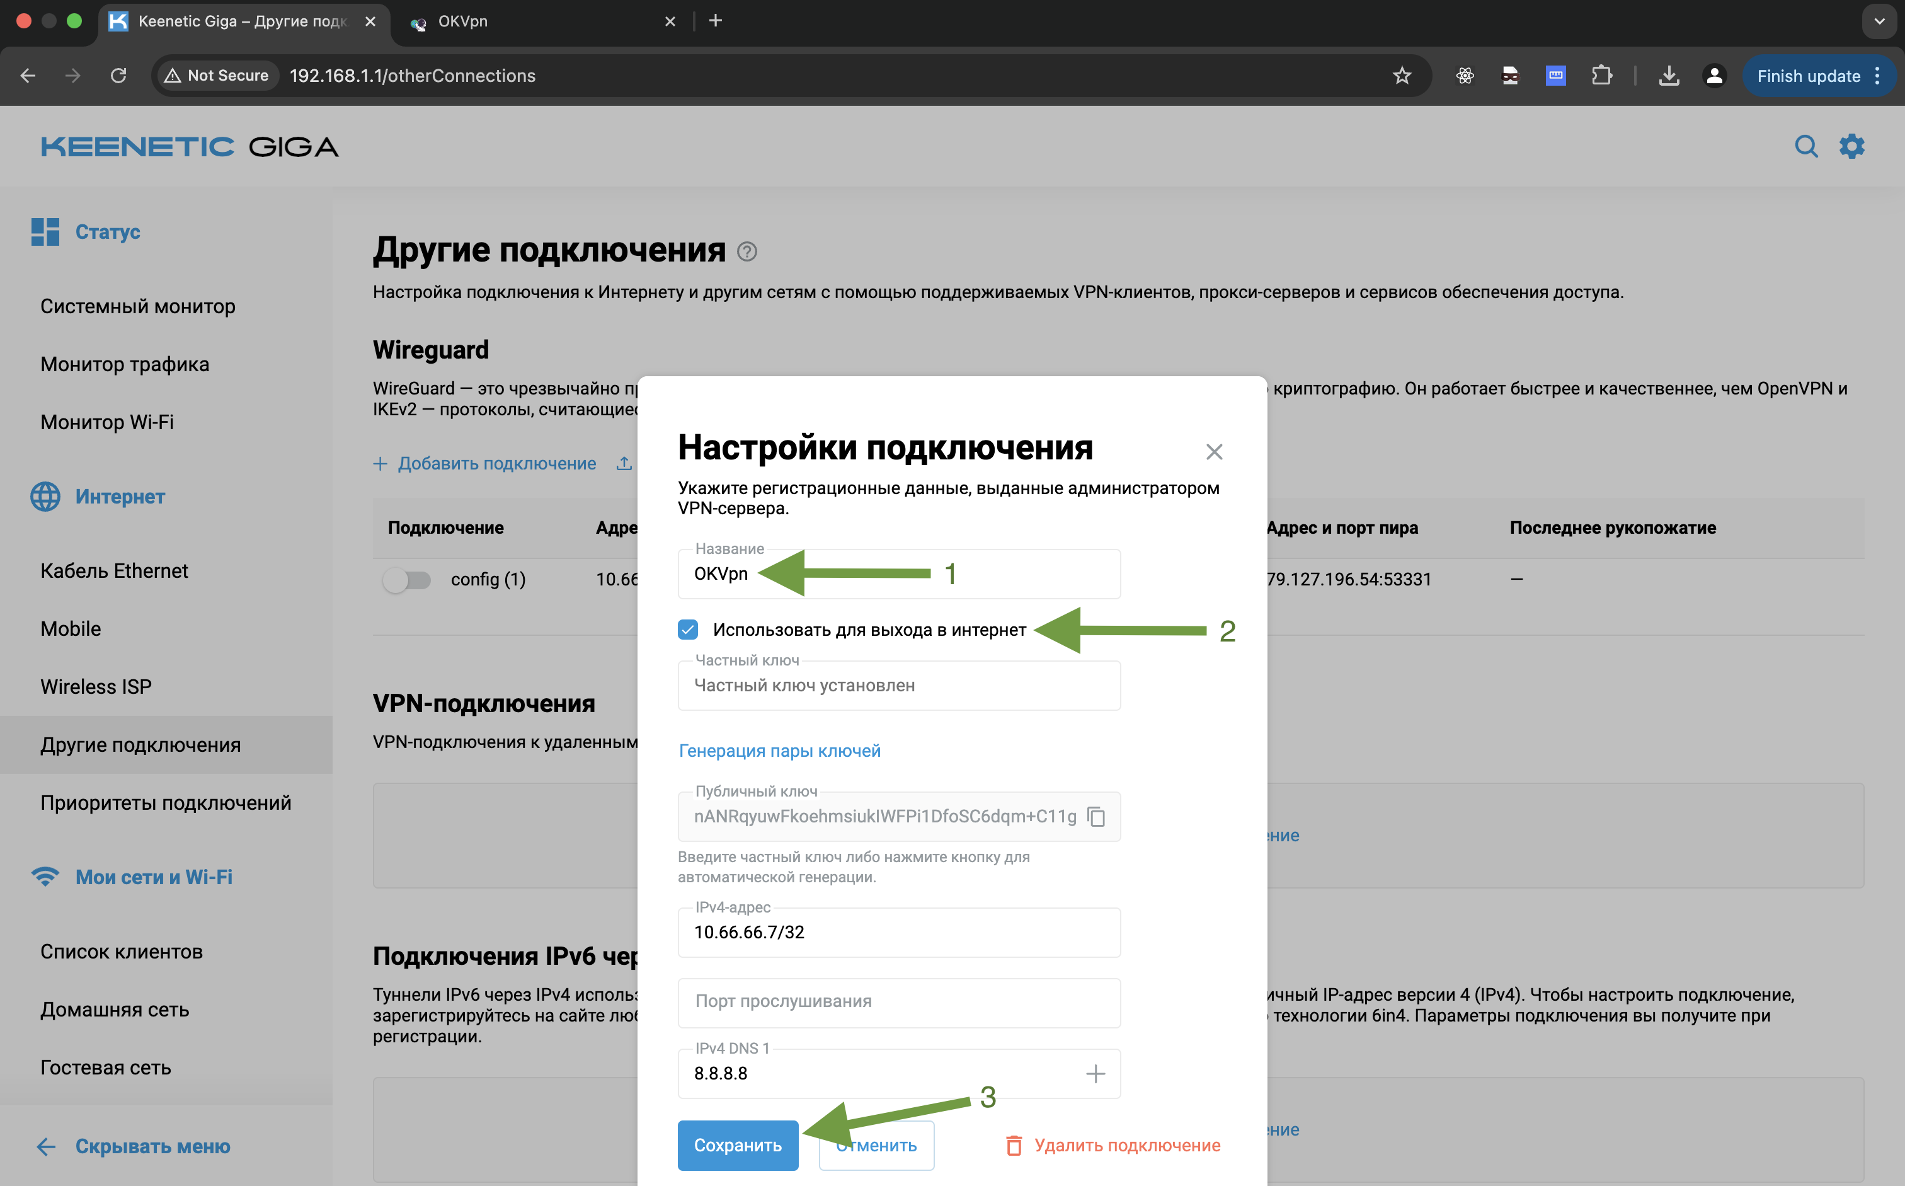Viewport: 1905px width, 1186px height.
Task: Switch to the OKVpn browser tab
Action: (462, 21)
